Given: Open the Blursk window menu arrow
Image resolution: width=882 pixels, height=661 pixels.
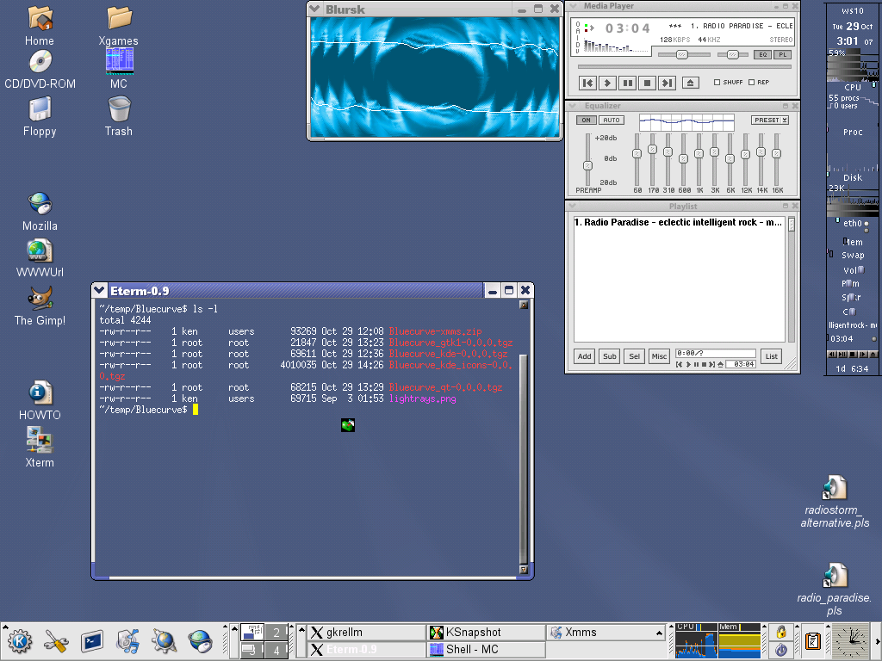Looking at the screenshot, I should (315, 9).
